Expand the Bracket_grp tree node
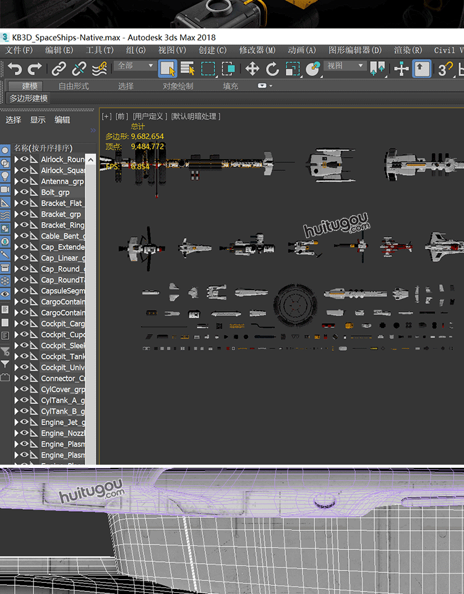464x594 pixels. [17, 214]
